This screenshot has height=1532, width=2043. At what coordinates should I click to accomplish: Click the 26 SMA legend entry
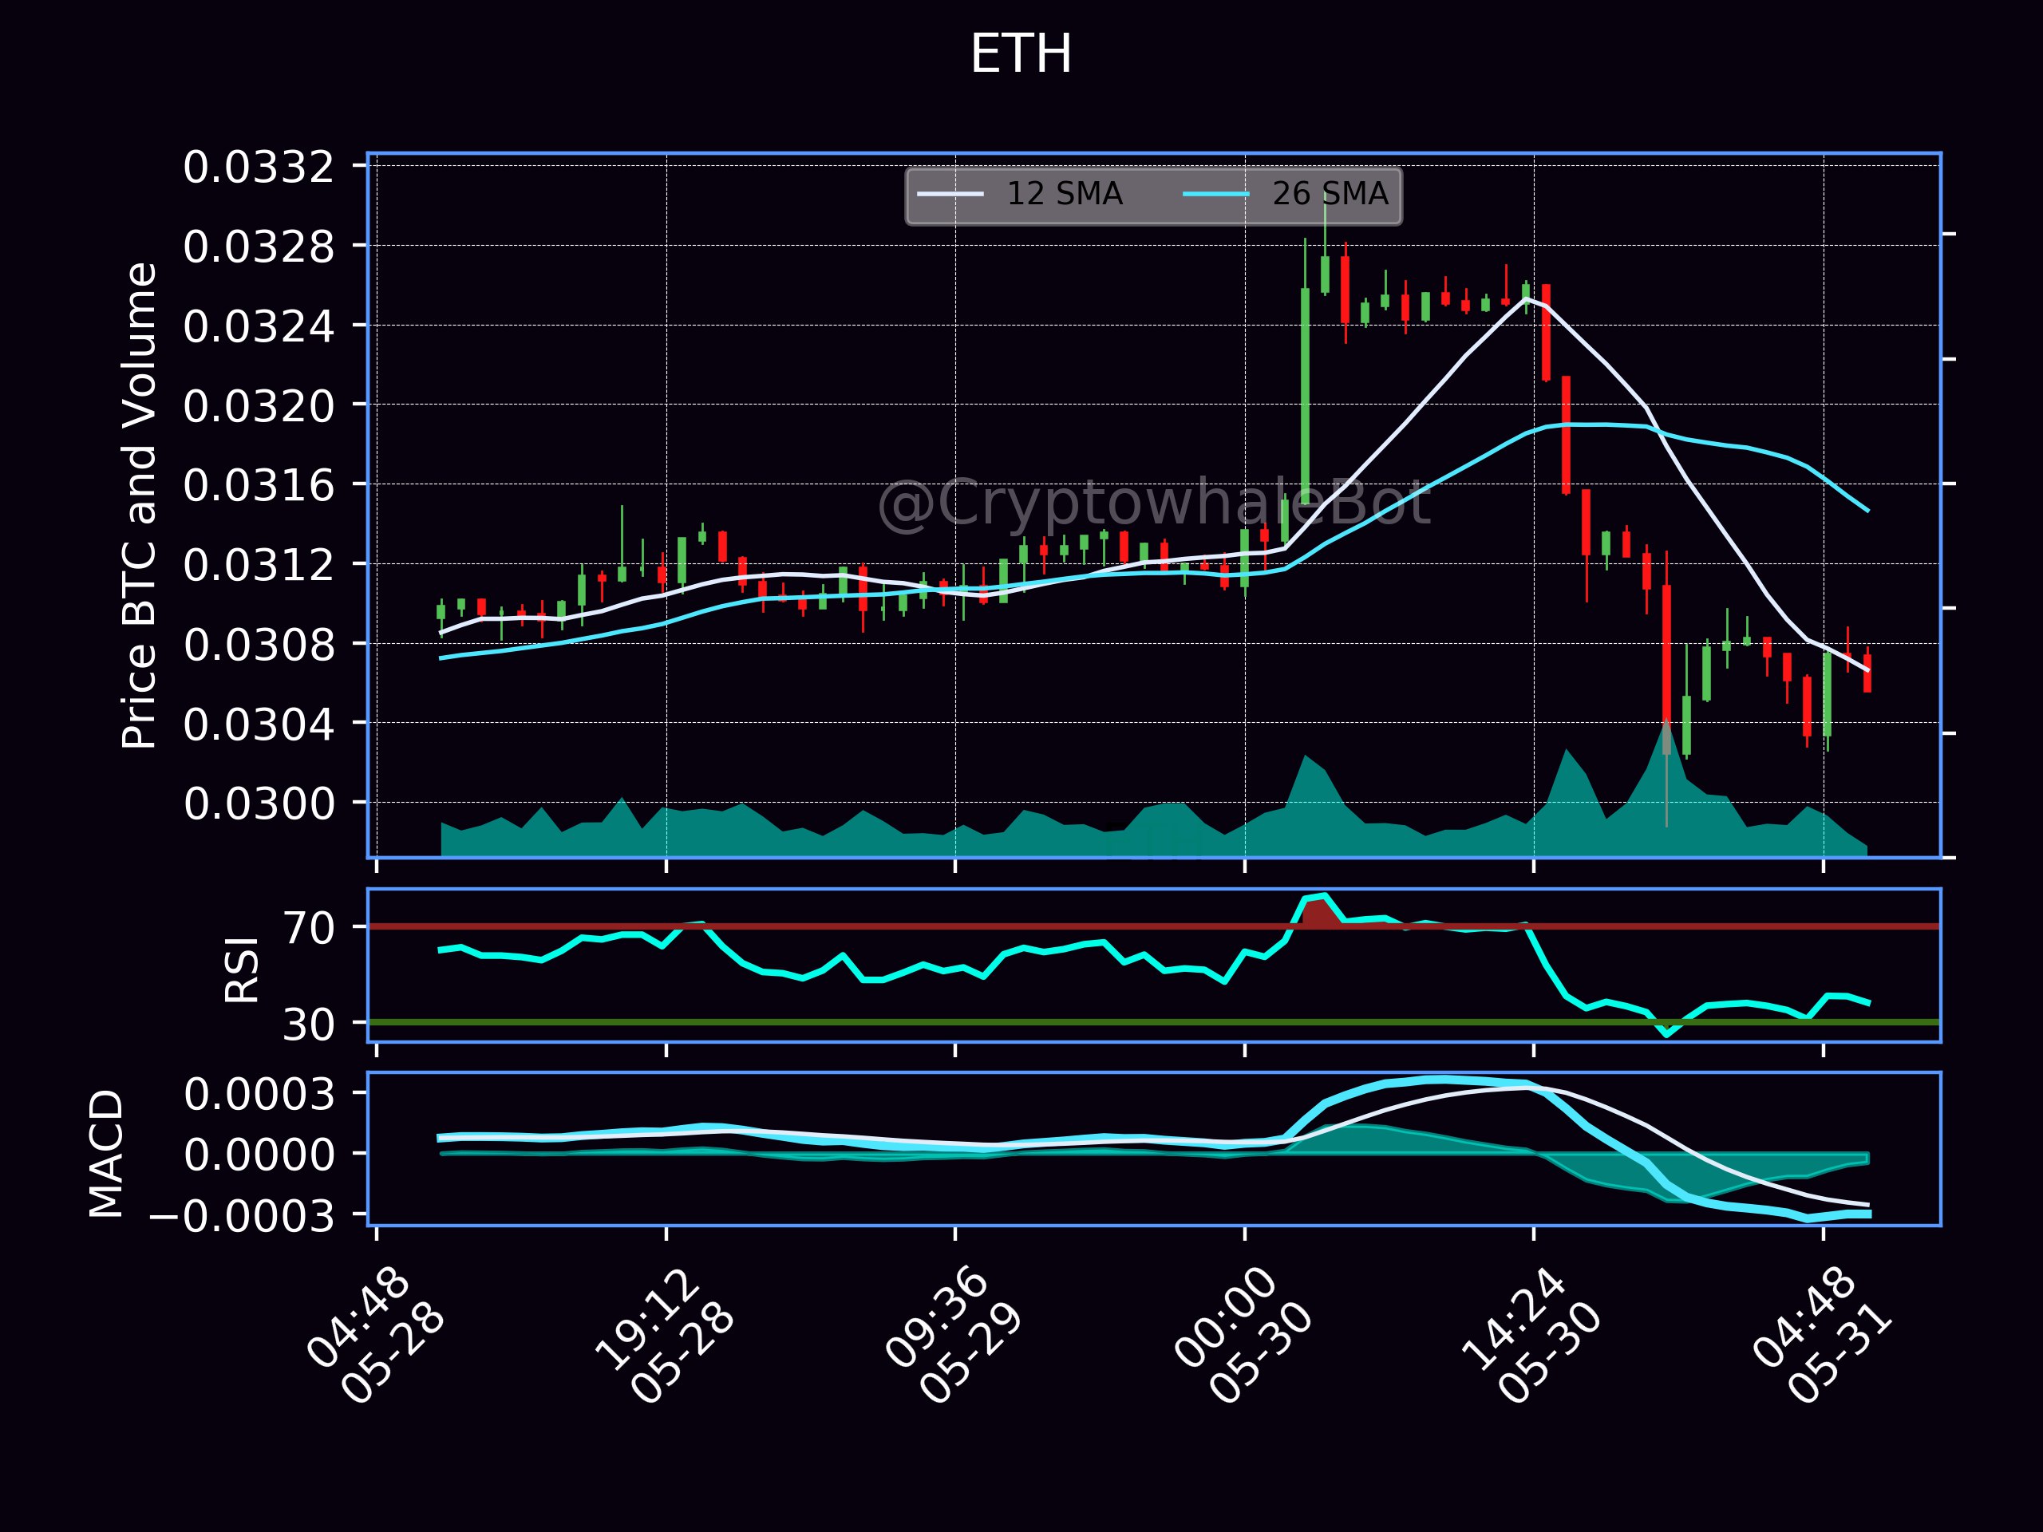pos(1286,194)
